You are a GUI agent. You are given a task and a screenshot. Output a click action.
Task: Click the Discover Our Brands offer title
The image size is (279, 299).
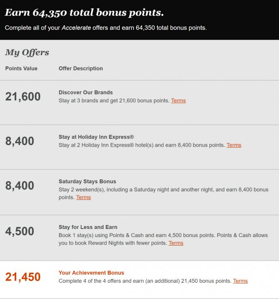coord(86,92)
